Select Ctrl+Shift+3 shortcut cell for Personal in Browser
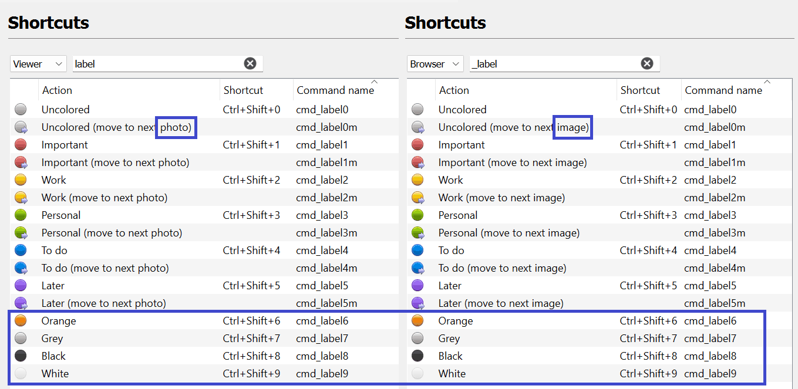Screen dimensions: 798x389 tap(648, 215)
